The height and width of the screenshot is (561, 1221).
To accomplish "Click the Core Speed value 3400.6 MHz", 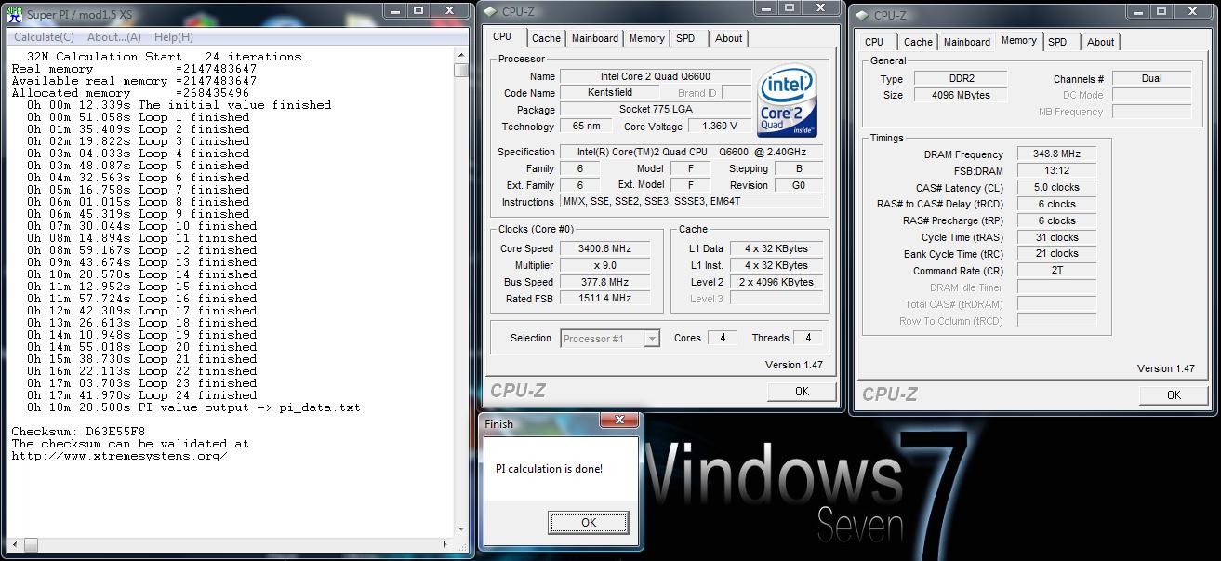I will click(604, 248).
